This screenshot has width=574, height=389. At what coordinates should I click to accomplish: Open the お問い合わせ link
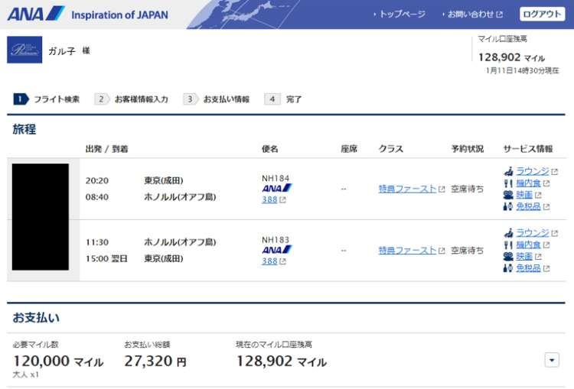[x=471, y=15]
